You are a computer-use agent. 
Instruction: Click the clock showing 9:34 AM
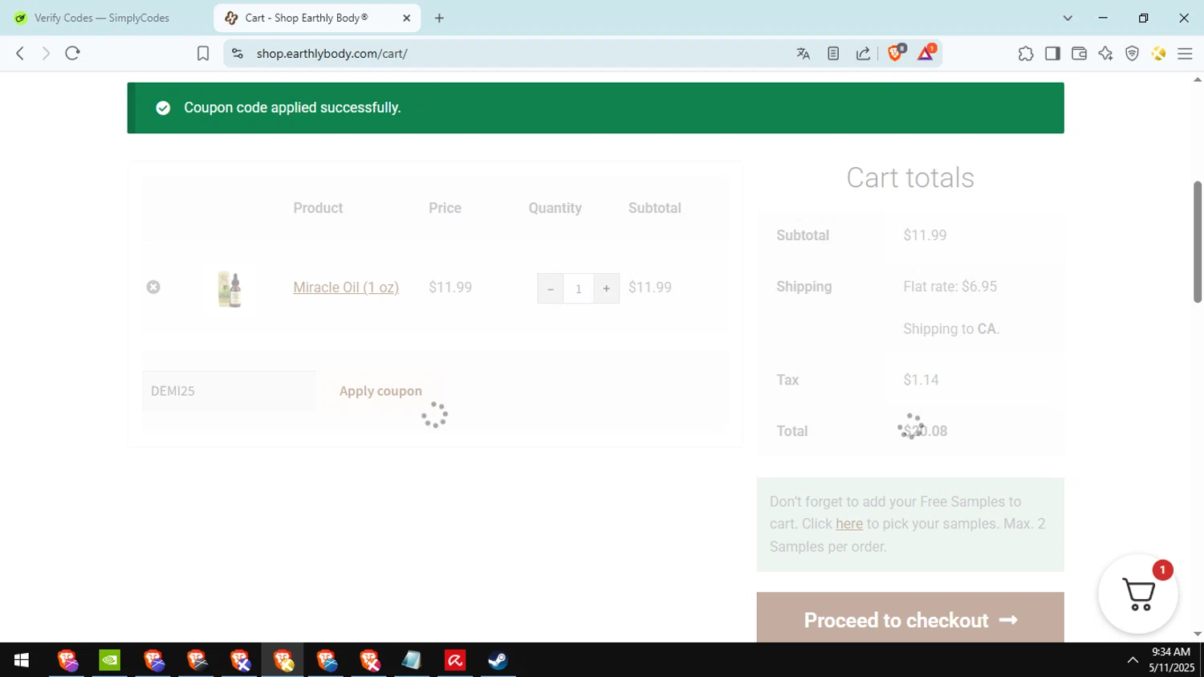coord(1171,652)
